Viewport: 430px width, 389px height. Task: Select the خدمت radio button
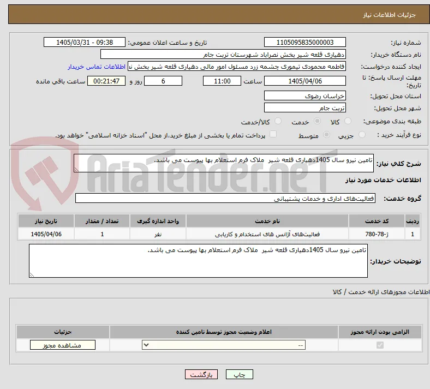tap(317, 121)
